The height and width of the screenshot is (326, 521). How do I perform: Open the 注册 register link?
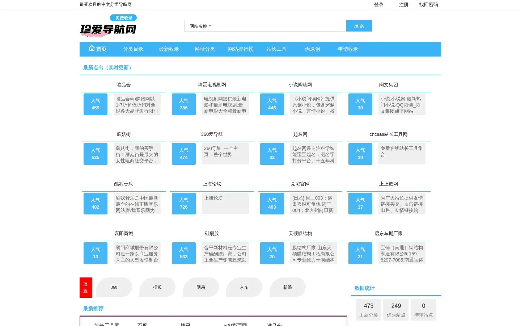coord(404,5)
